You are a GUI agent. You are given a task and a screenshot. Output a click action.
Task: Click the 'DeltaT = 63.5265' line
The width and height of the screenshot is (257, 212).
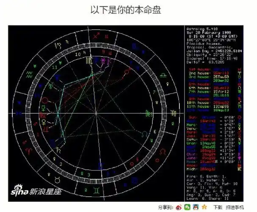pos(206,62)
